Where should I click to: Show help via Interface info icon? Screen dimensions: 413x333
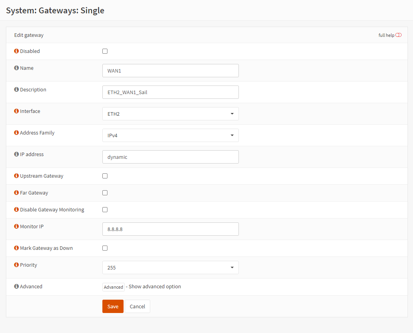16,111
